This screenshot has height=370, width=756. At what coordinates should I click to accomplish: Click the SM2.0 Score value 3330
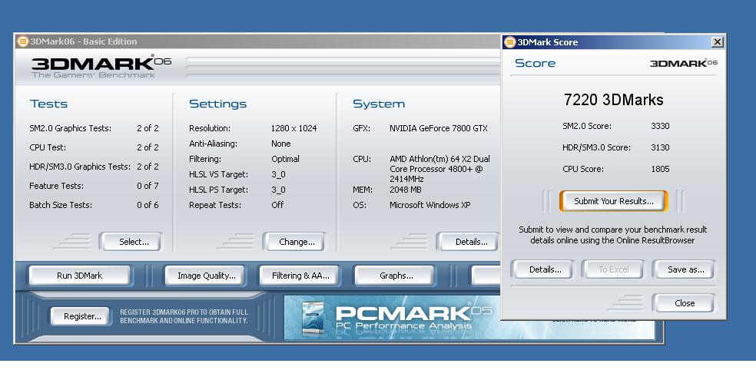click(x=660, y=126)
